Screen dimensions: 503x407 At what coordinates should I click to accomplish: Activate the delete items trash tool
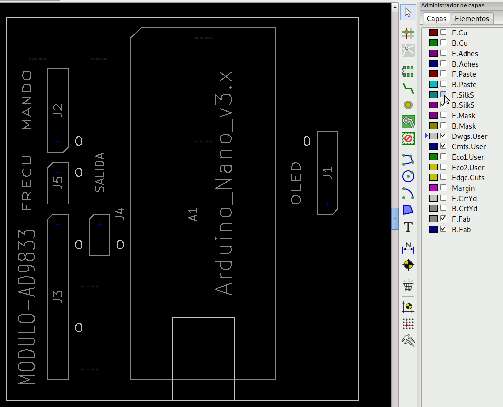point(408,286)
